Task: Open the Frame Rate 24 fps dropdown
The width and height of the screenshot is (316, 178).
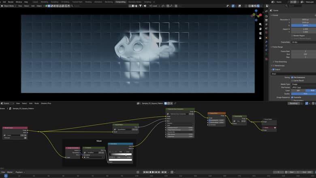Action: coord(303,42)
